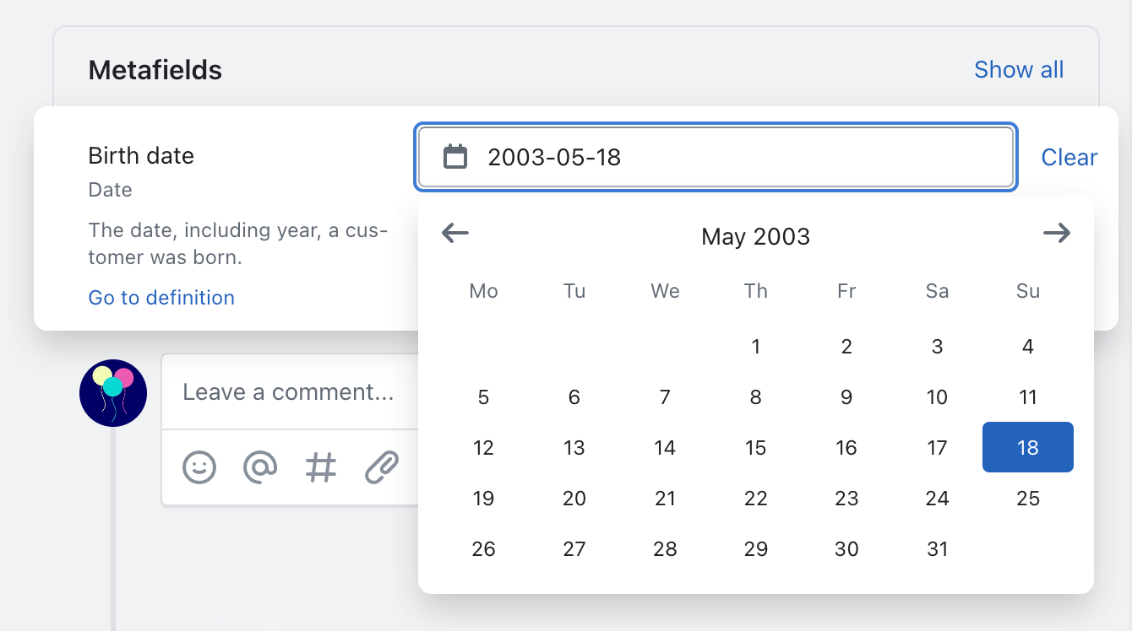
Task: Insert an emoji in comment
Action: point(199,467)
